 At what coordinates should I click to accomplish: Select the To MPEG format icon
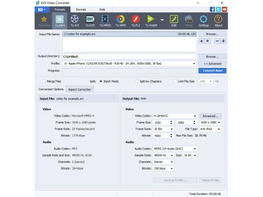coord(105,21)
